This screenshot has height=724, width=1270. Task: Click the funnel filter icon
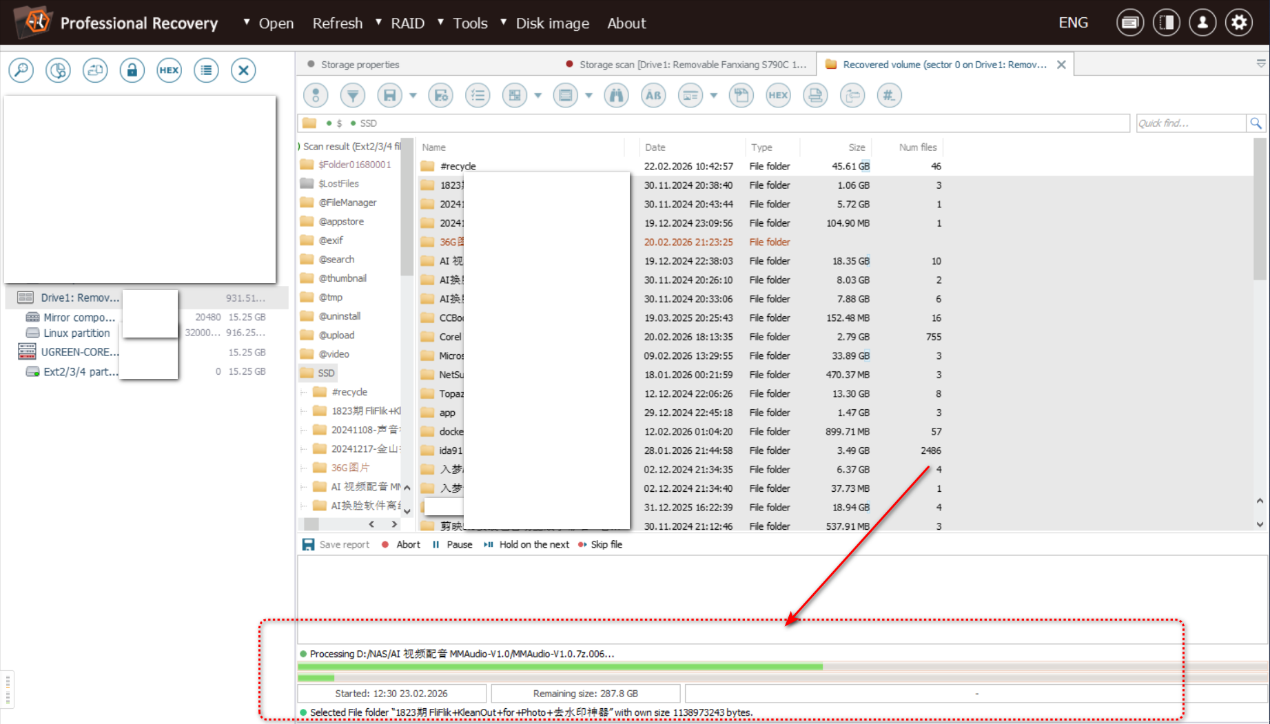click(x=353, y=96)
